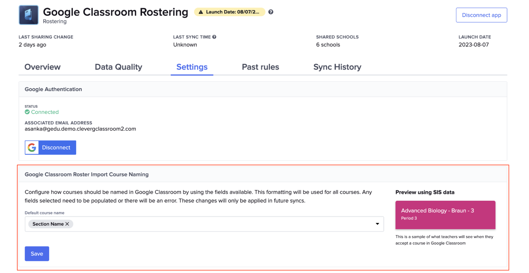Click the Disconnect app button
Viewport: 529px width, 273px height.
click(x=482, y=15)
